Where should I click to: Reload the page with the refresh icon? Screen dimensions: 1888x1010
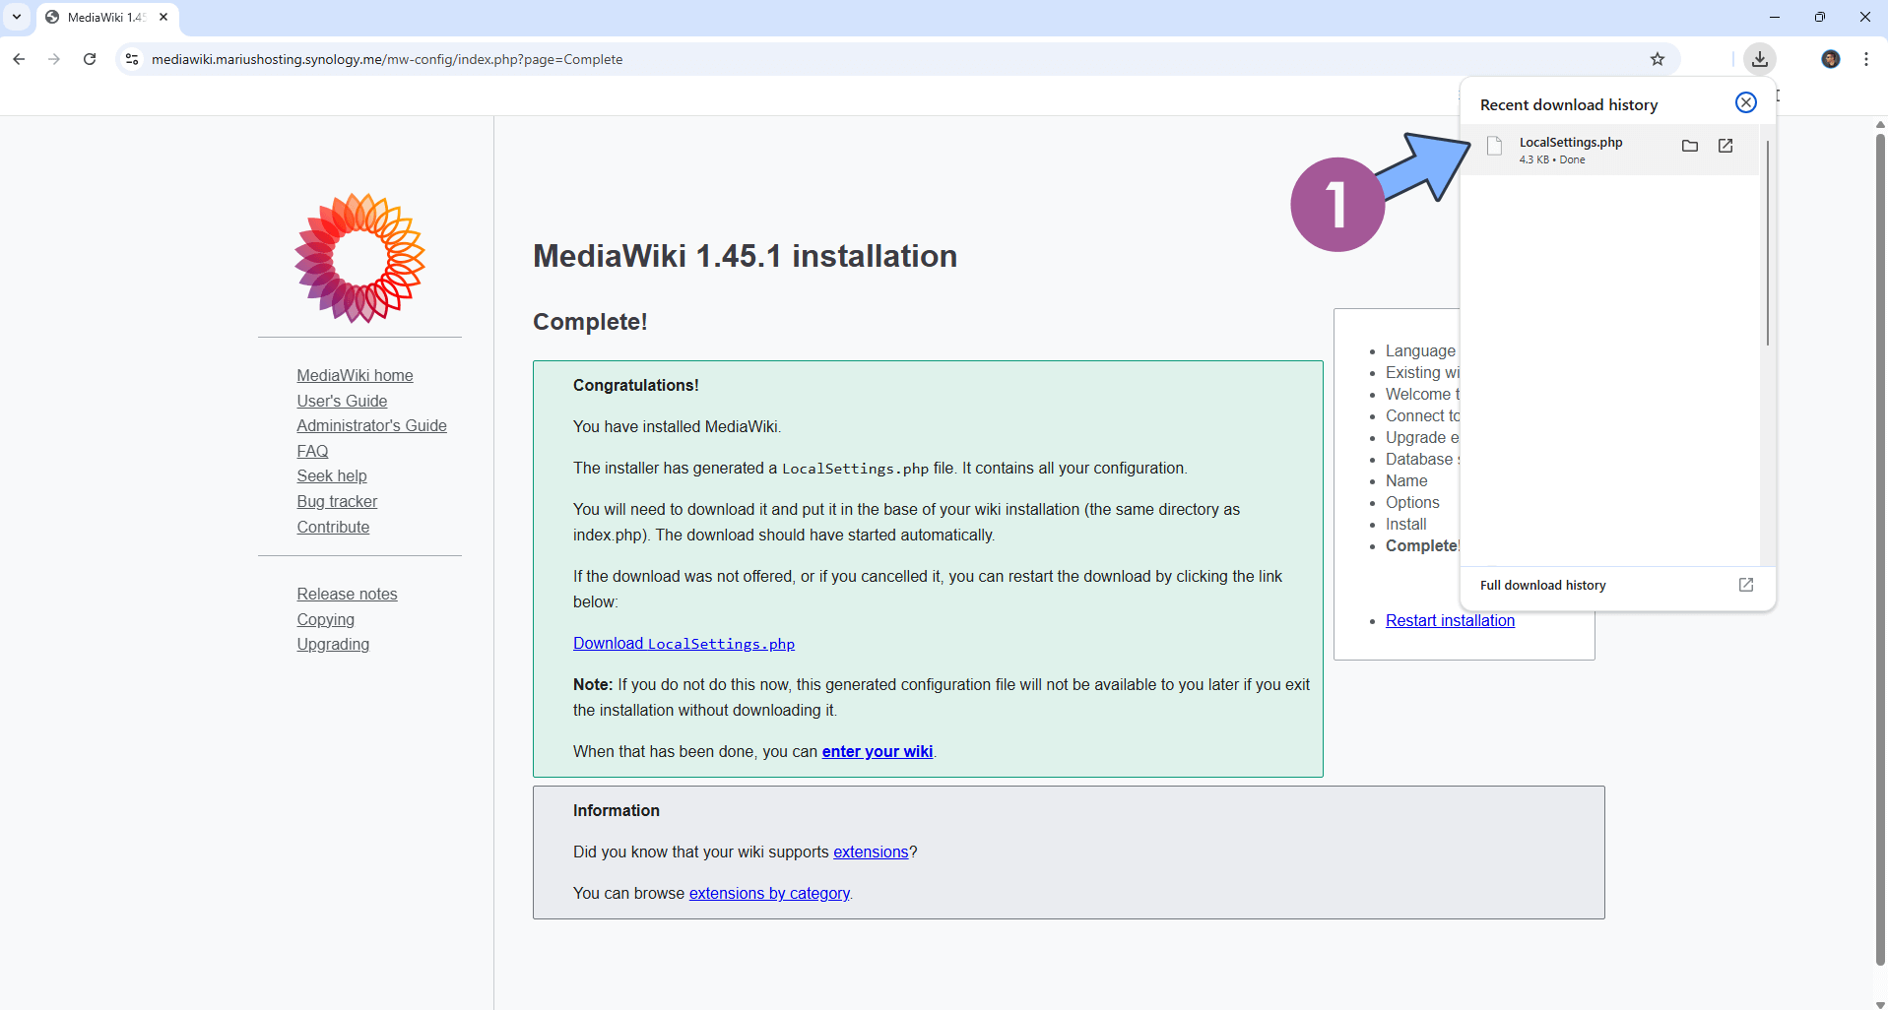pos(90,59)
